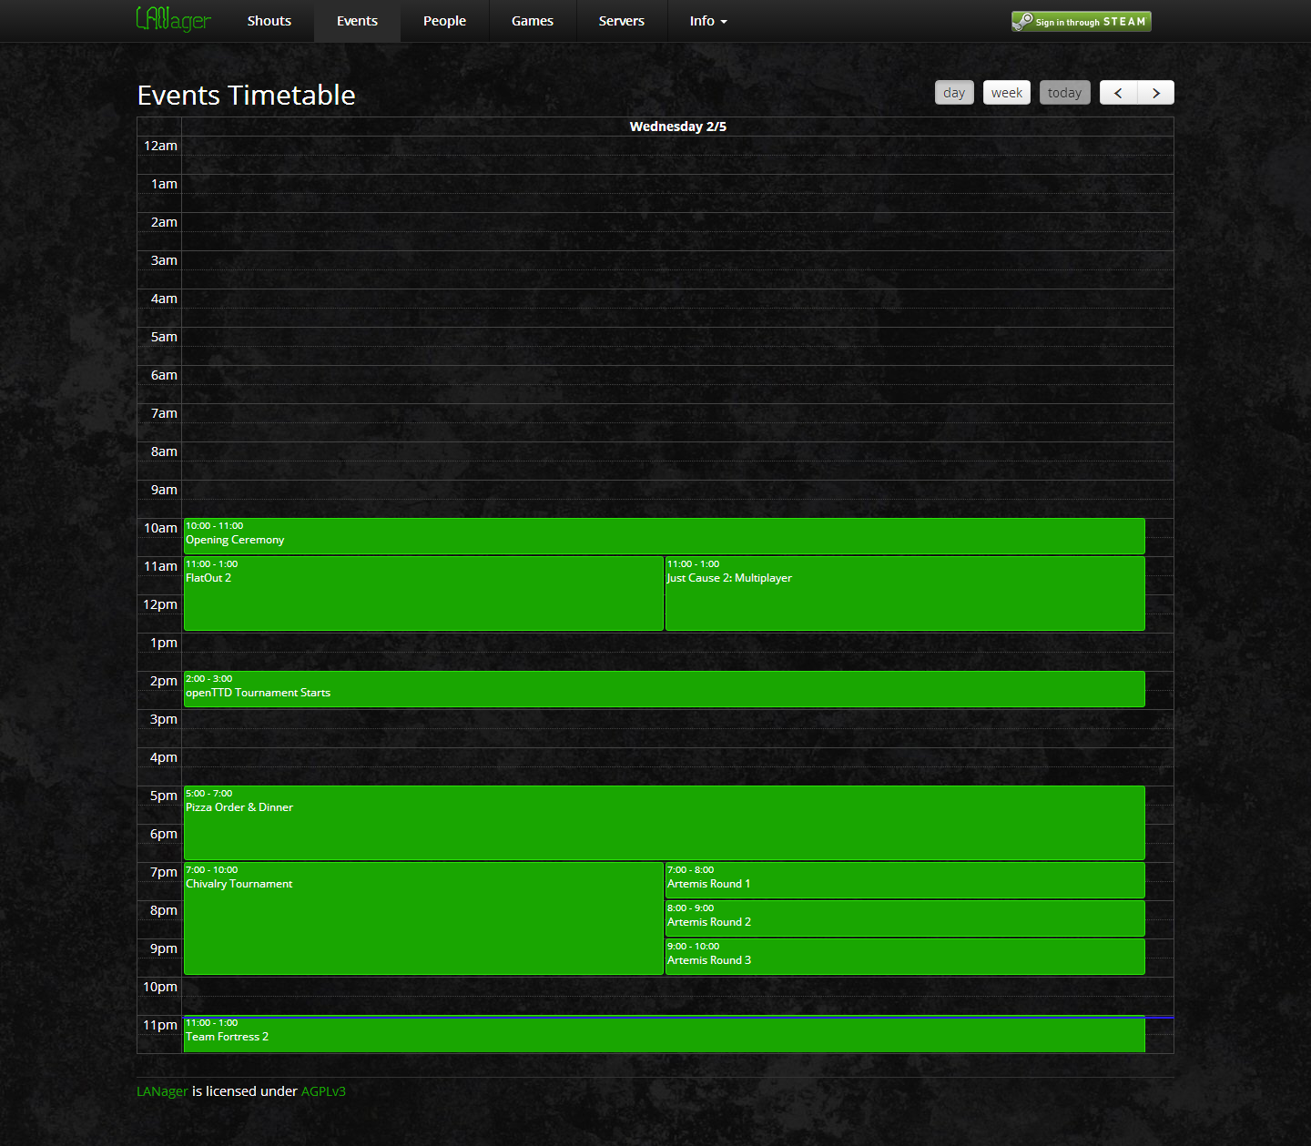
Task: Click the LANager footer link
Action: 162,1091
